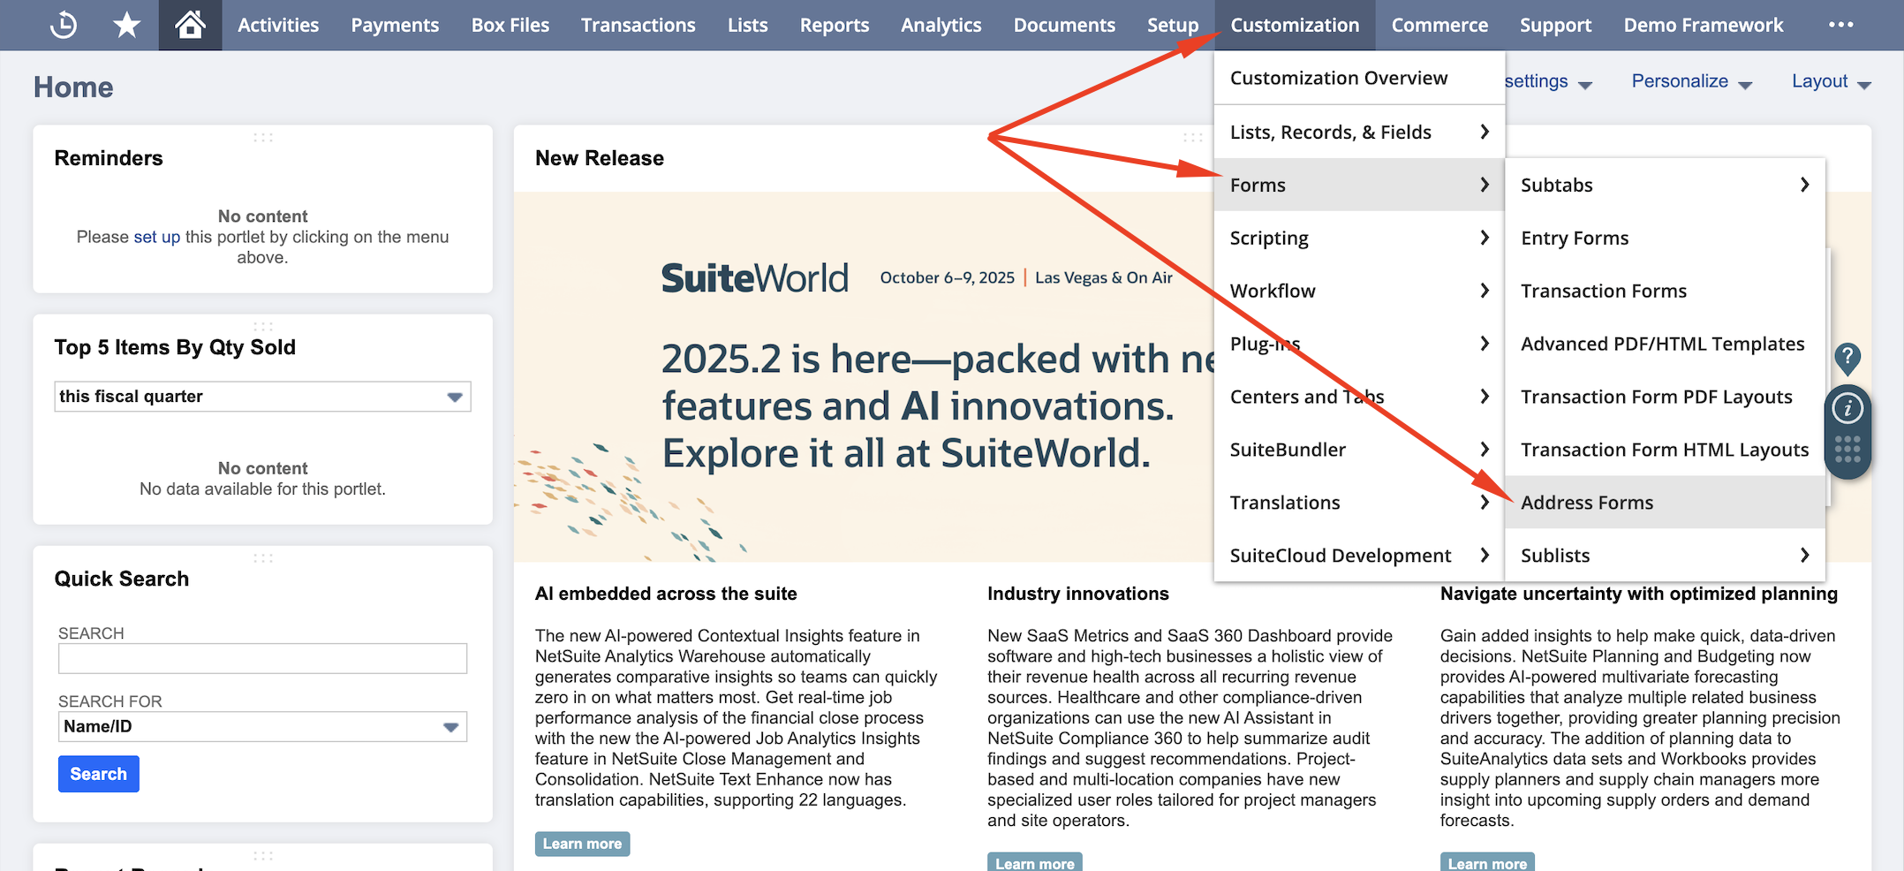
Task: Open the Lists menu
Action: (x=748, y=25)
